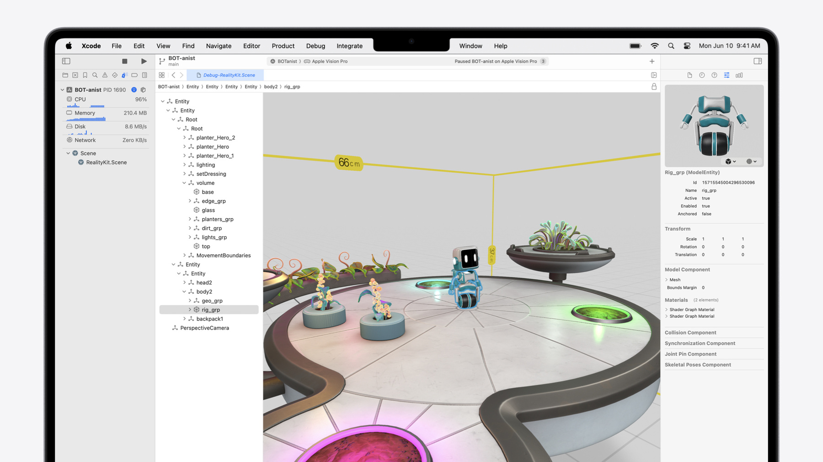Expand the lighting entity
The height and width of the screenshot is (462, 823).
184,165
